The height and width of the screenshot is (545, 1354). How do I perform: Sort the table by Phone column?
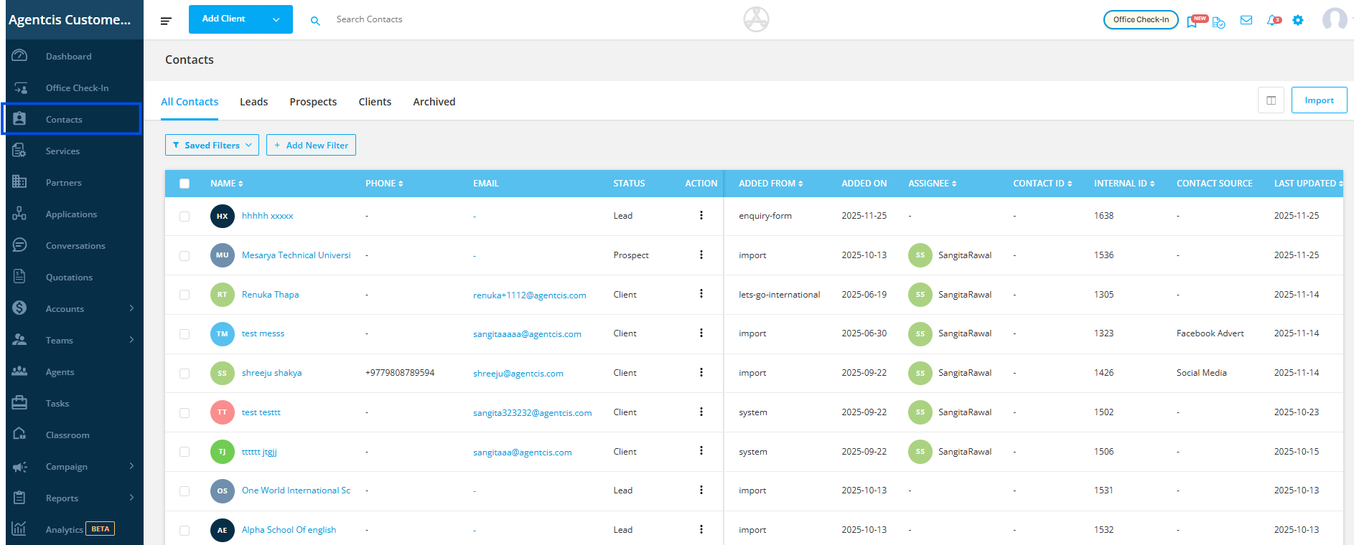[x=384, y=184]
